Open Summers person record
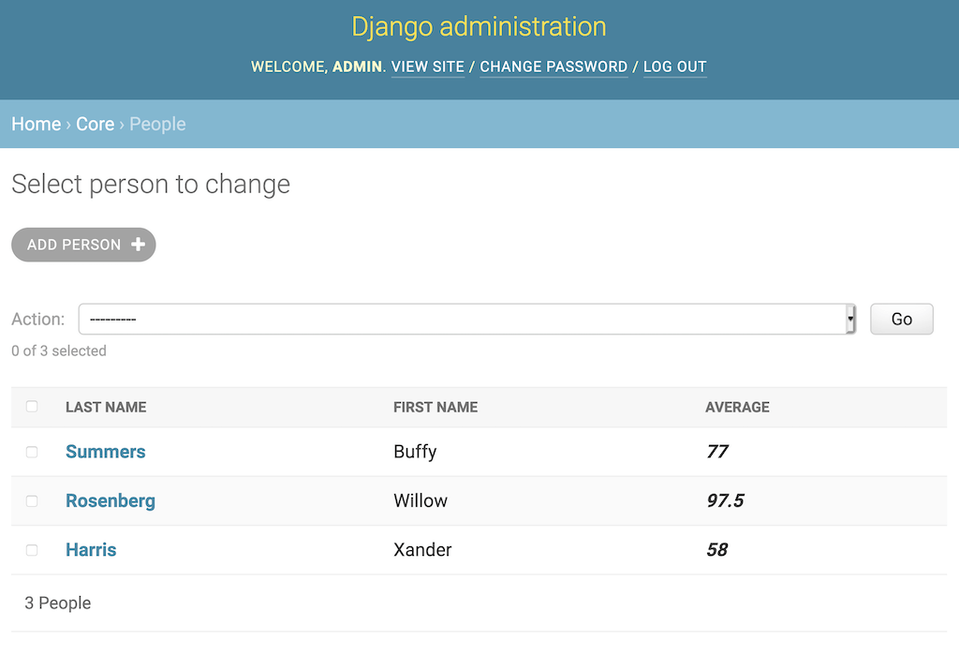 click(105, 452)
